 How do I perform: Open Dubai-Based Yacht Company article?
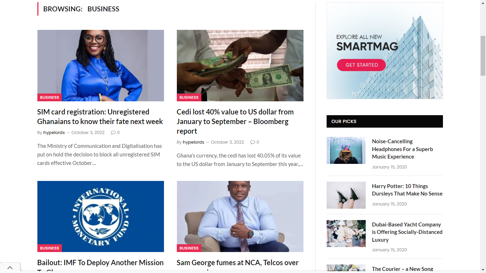(x=407, y=232)
